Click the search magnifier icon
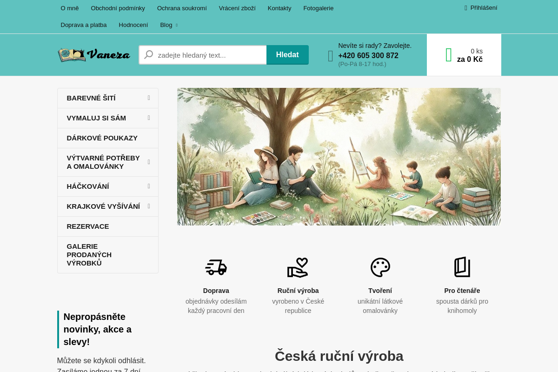Viewport: 558px width, 372px height. pos(149,55)
